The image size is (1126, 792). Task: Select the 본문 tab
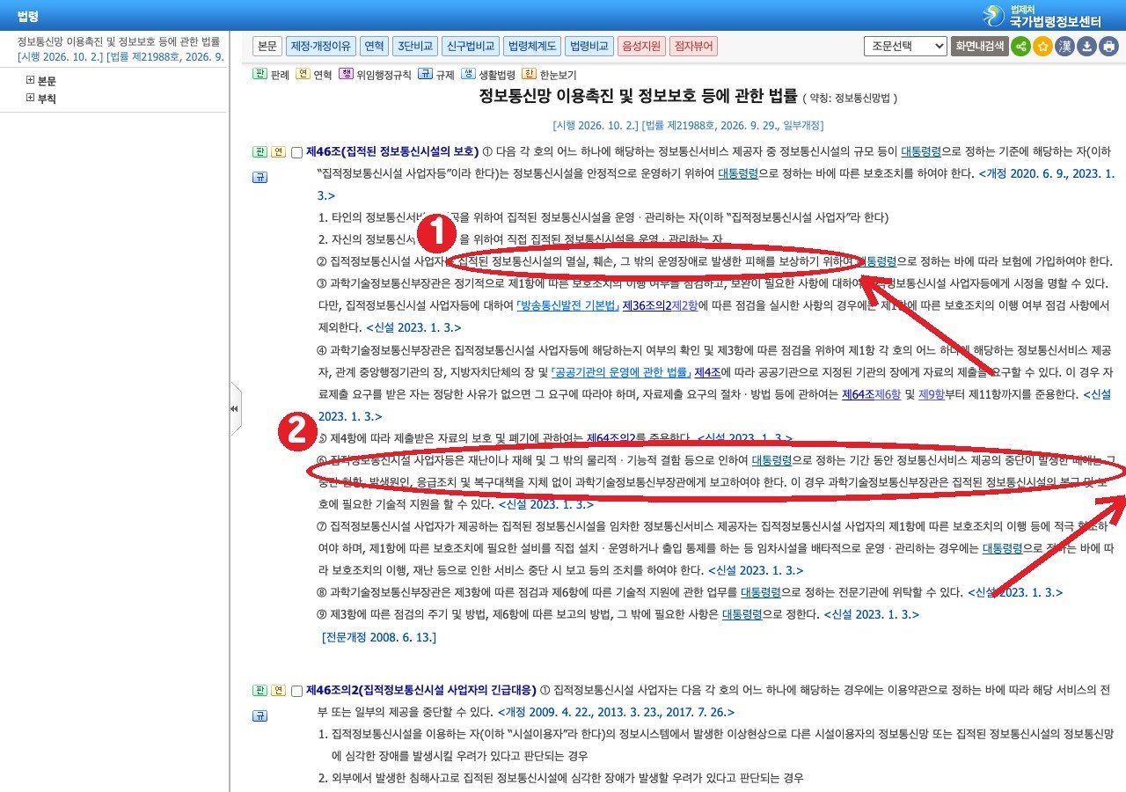pos(267,46)
